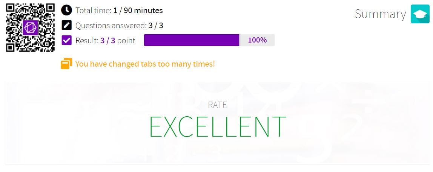433x172 pixels.
Task: Click the orange tabs warning icon
Action: tap(66, 64)
